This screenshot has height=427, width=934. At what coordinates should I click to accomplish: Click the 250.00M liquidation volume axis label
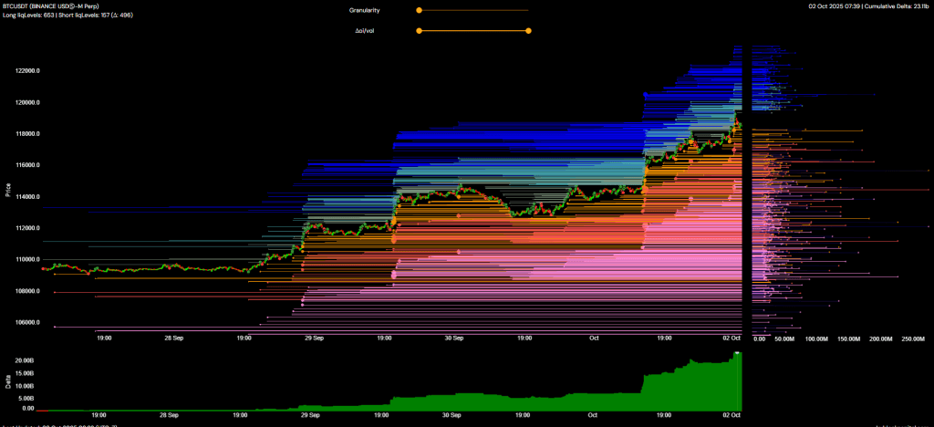(x=912, y=338)
